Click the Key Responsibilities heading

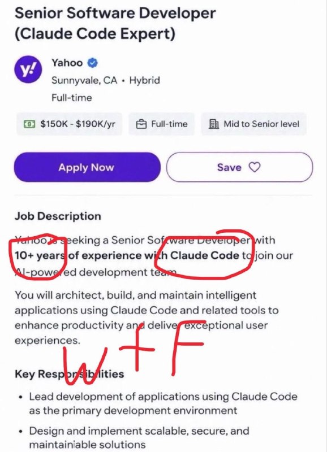(69, 374)
